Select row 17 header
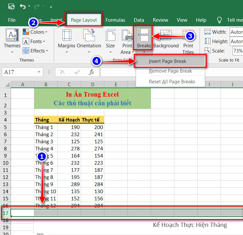 (x=5, y=213)
